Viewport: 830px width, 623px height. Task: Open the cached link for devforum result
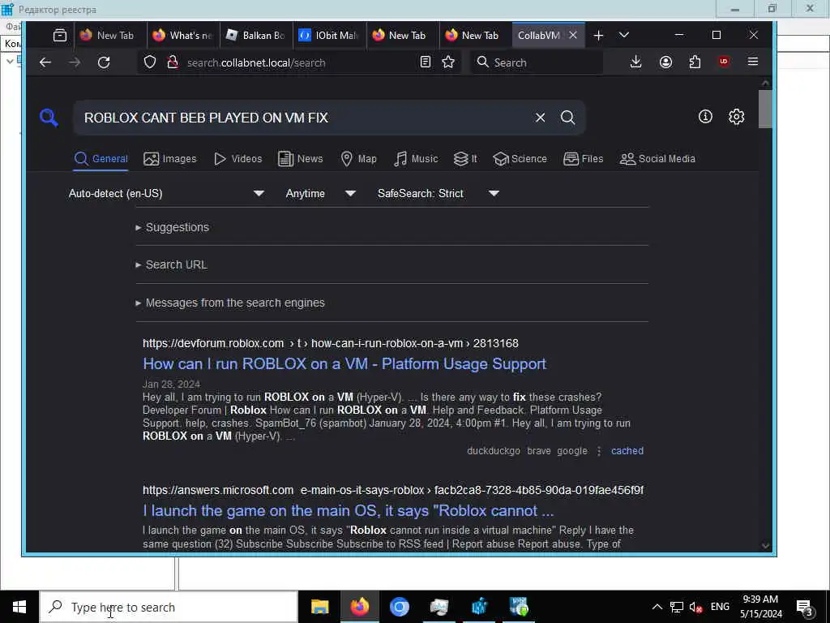point(627,451)
